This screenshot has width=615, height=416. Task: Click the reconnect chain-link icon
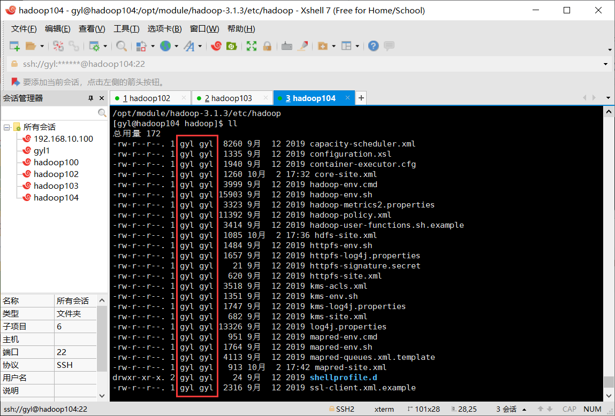pos(74,46)
